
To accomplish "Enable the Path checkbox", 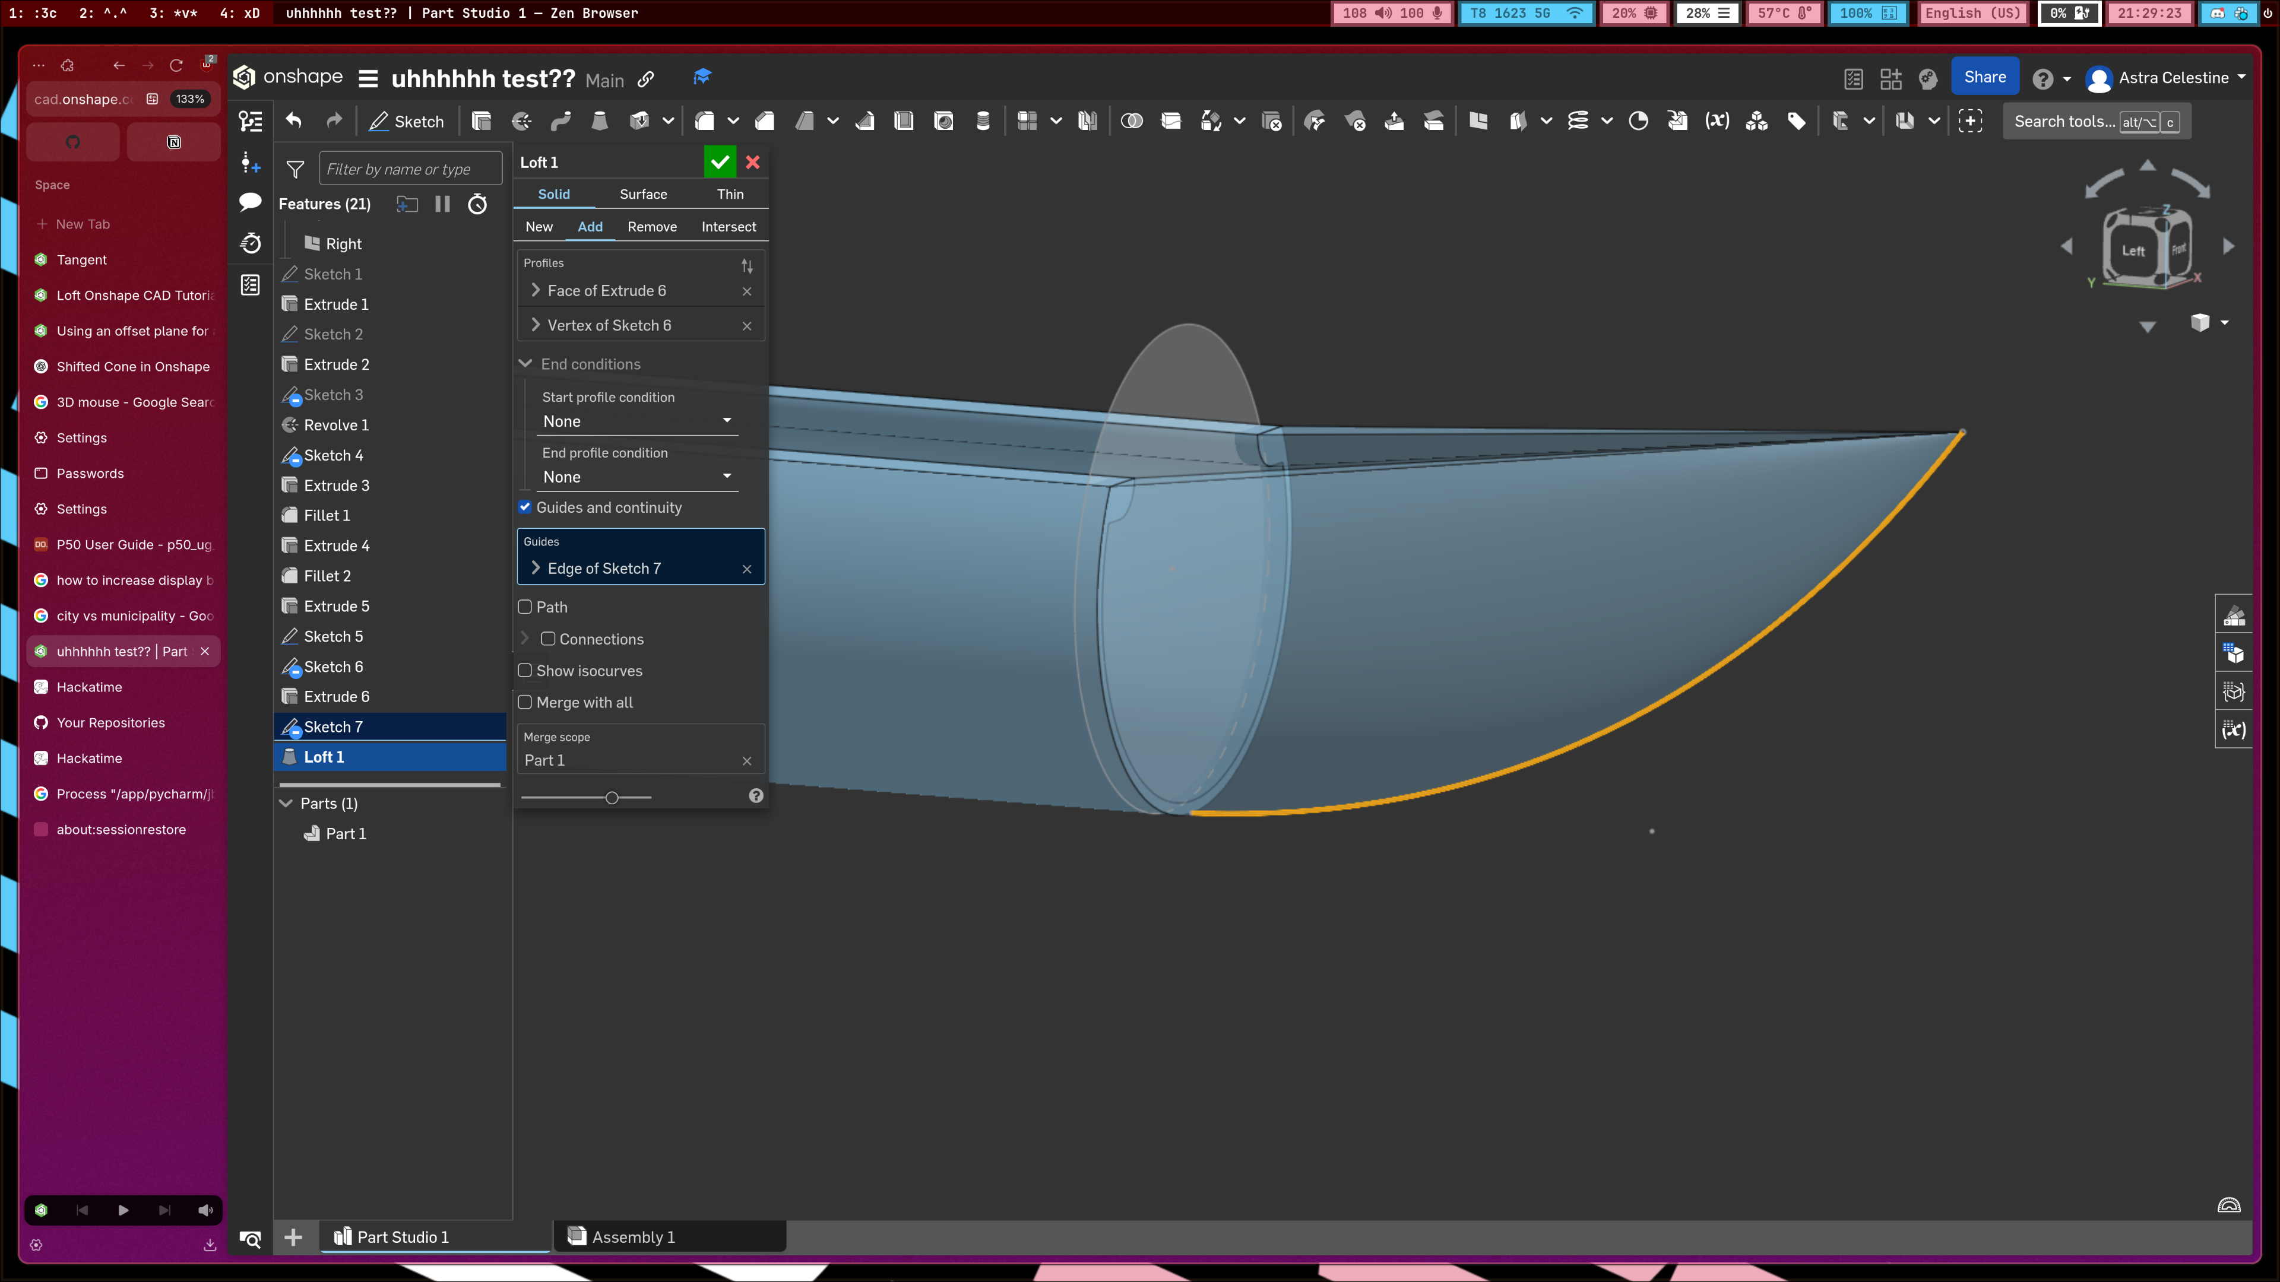I will pyautogui.click(x=525, y=607).
